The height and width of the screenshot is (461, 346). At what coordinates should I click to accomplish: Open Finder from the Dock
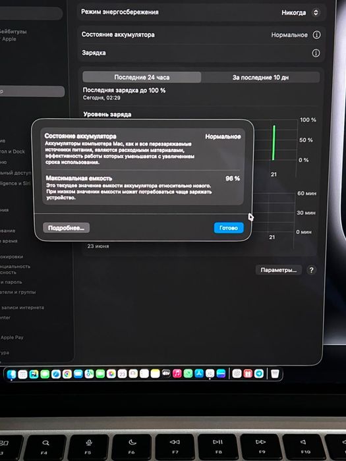[11, 374]
